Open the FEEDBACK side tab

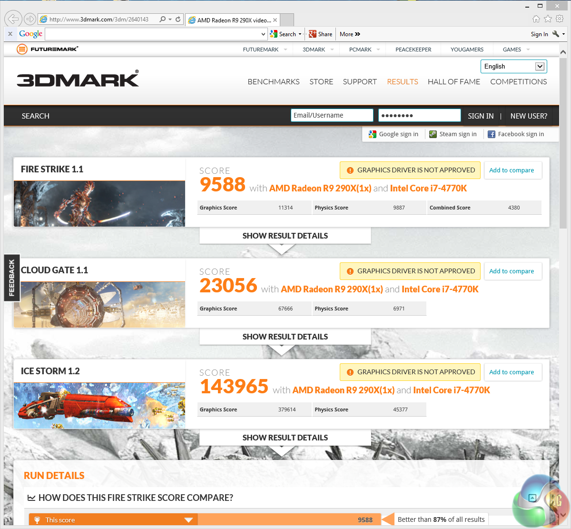12,278
